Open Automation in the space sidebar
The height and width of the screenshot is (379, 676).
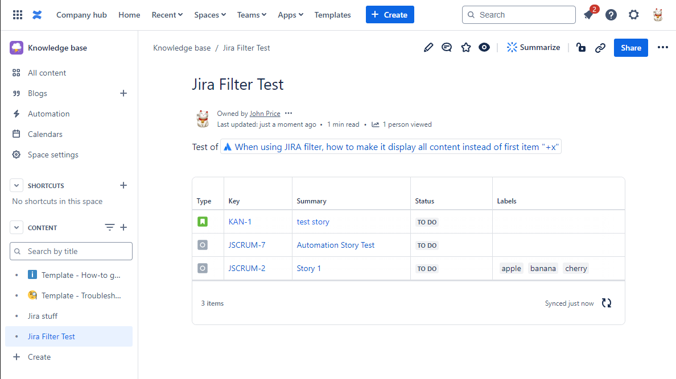click(x=48, y=114)
